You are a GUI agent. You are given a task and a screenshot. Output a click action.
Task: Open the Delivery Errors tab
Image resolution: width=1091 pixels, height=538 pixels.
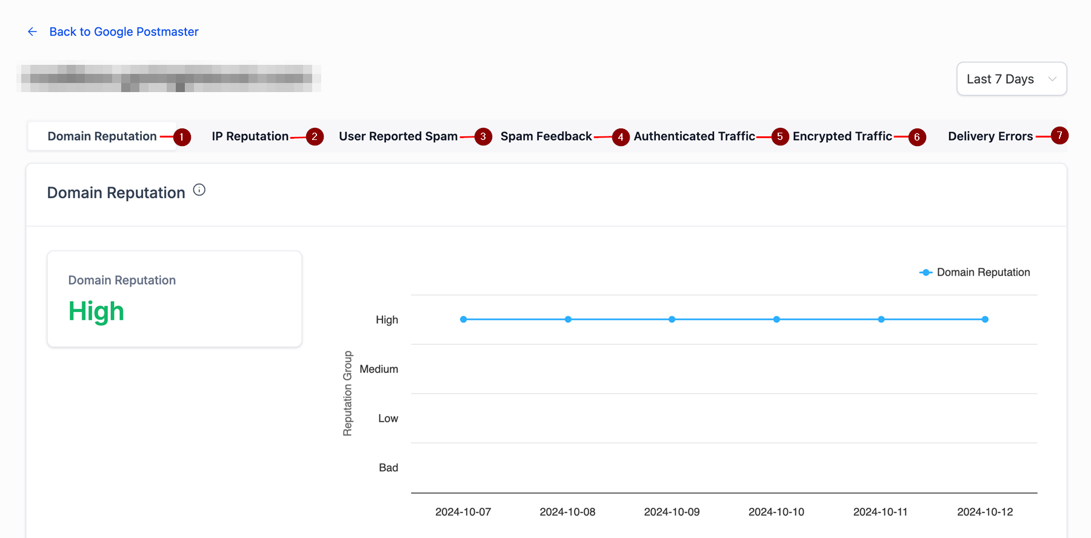[x=990, y=136]
